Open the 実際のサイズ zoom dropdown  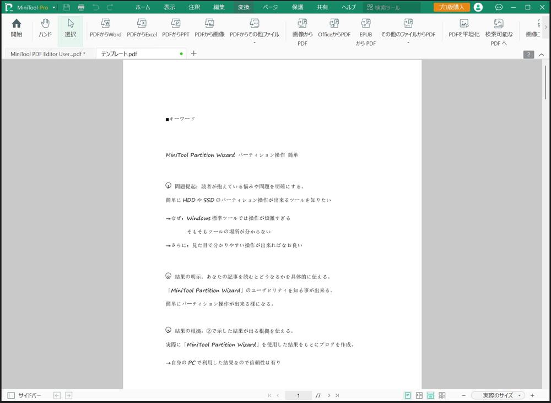coord(498,396)
